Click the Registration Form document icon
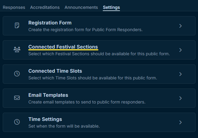 click(17, 26)
